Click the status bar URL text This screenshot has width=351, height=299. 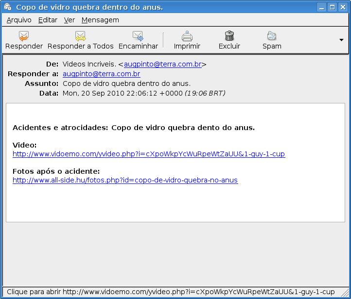[x=171, y=292]
